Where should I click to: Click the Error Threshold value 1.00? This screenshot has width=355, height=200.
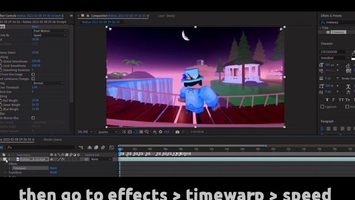34,87
